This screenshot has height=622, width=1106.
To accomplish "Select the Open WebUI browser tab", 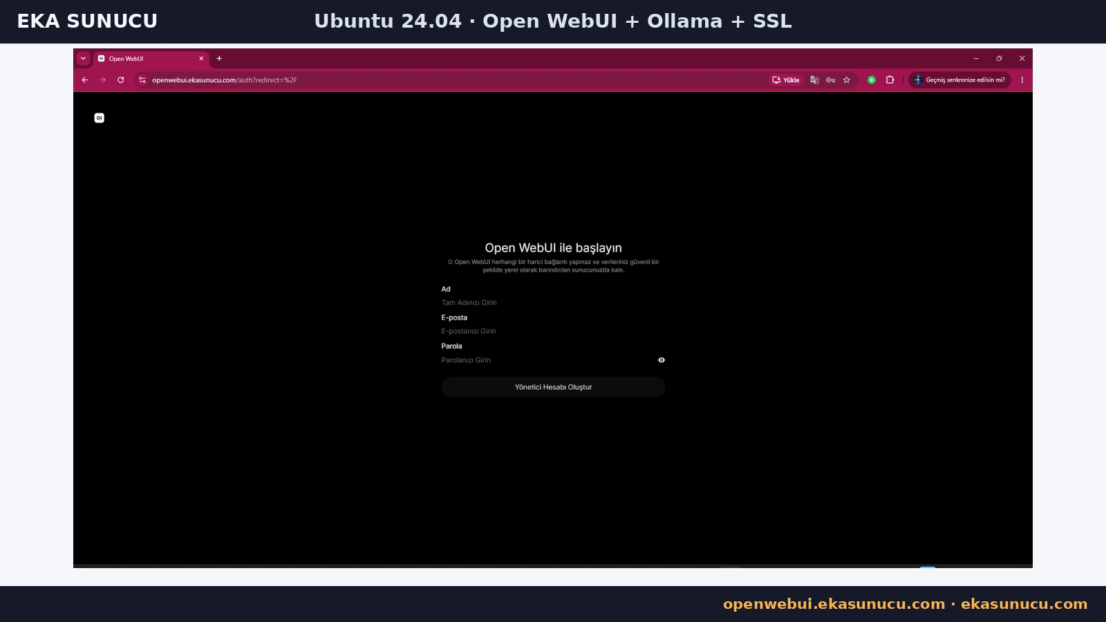I will point(151,59).
